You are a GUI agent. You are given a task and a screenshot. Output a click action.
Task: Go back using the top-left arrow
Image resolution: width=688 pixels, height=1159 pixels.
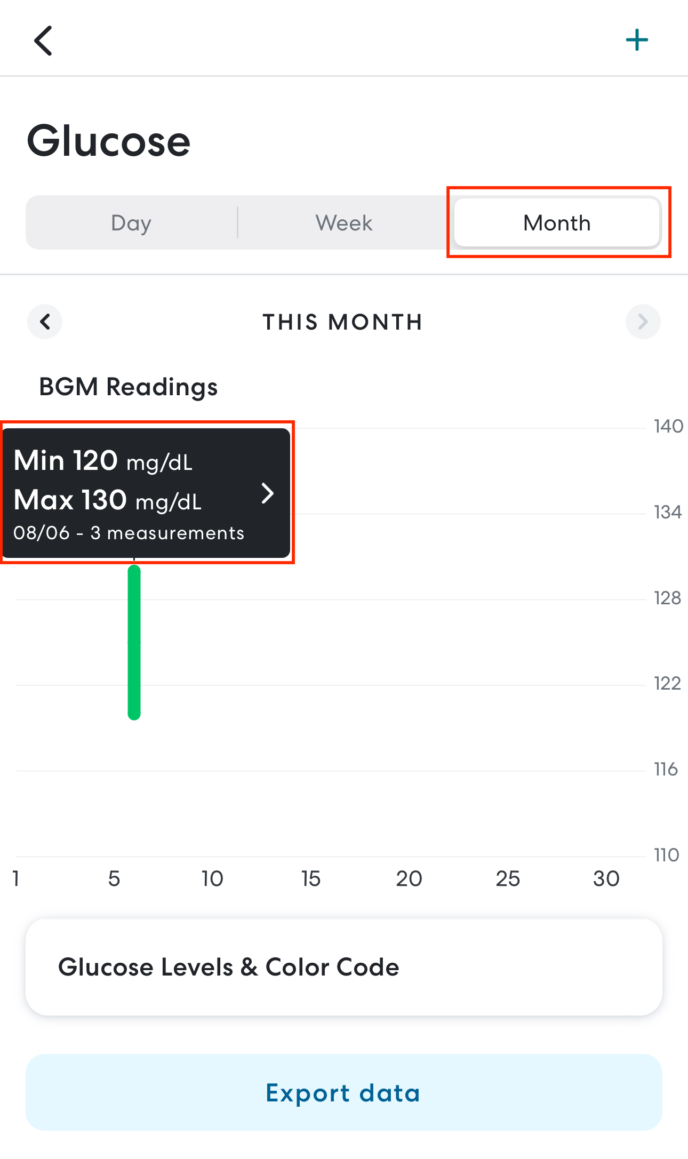(x=43, y=41)
